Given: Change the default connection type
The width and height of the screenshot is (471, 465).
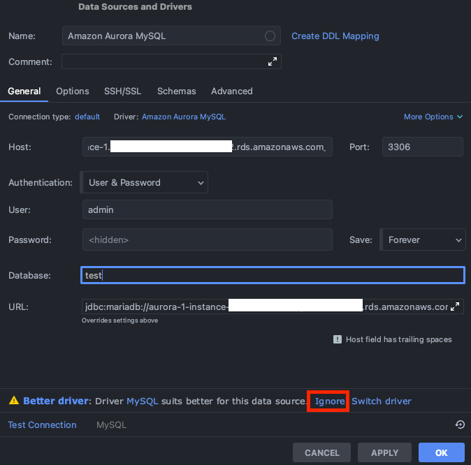Looking at the screenshot, I should click(x=87, y=117).
